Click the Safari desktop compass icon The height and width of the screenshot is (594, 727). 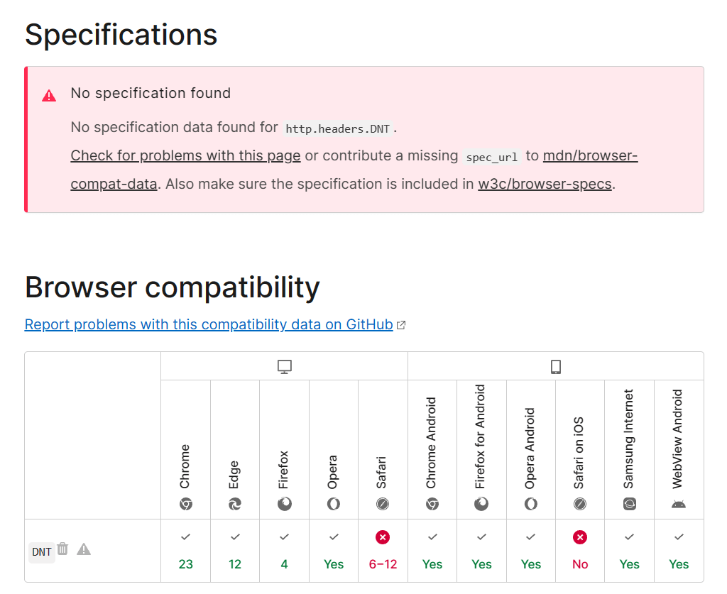tap(383, 504)
